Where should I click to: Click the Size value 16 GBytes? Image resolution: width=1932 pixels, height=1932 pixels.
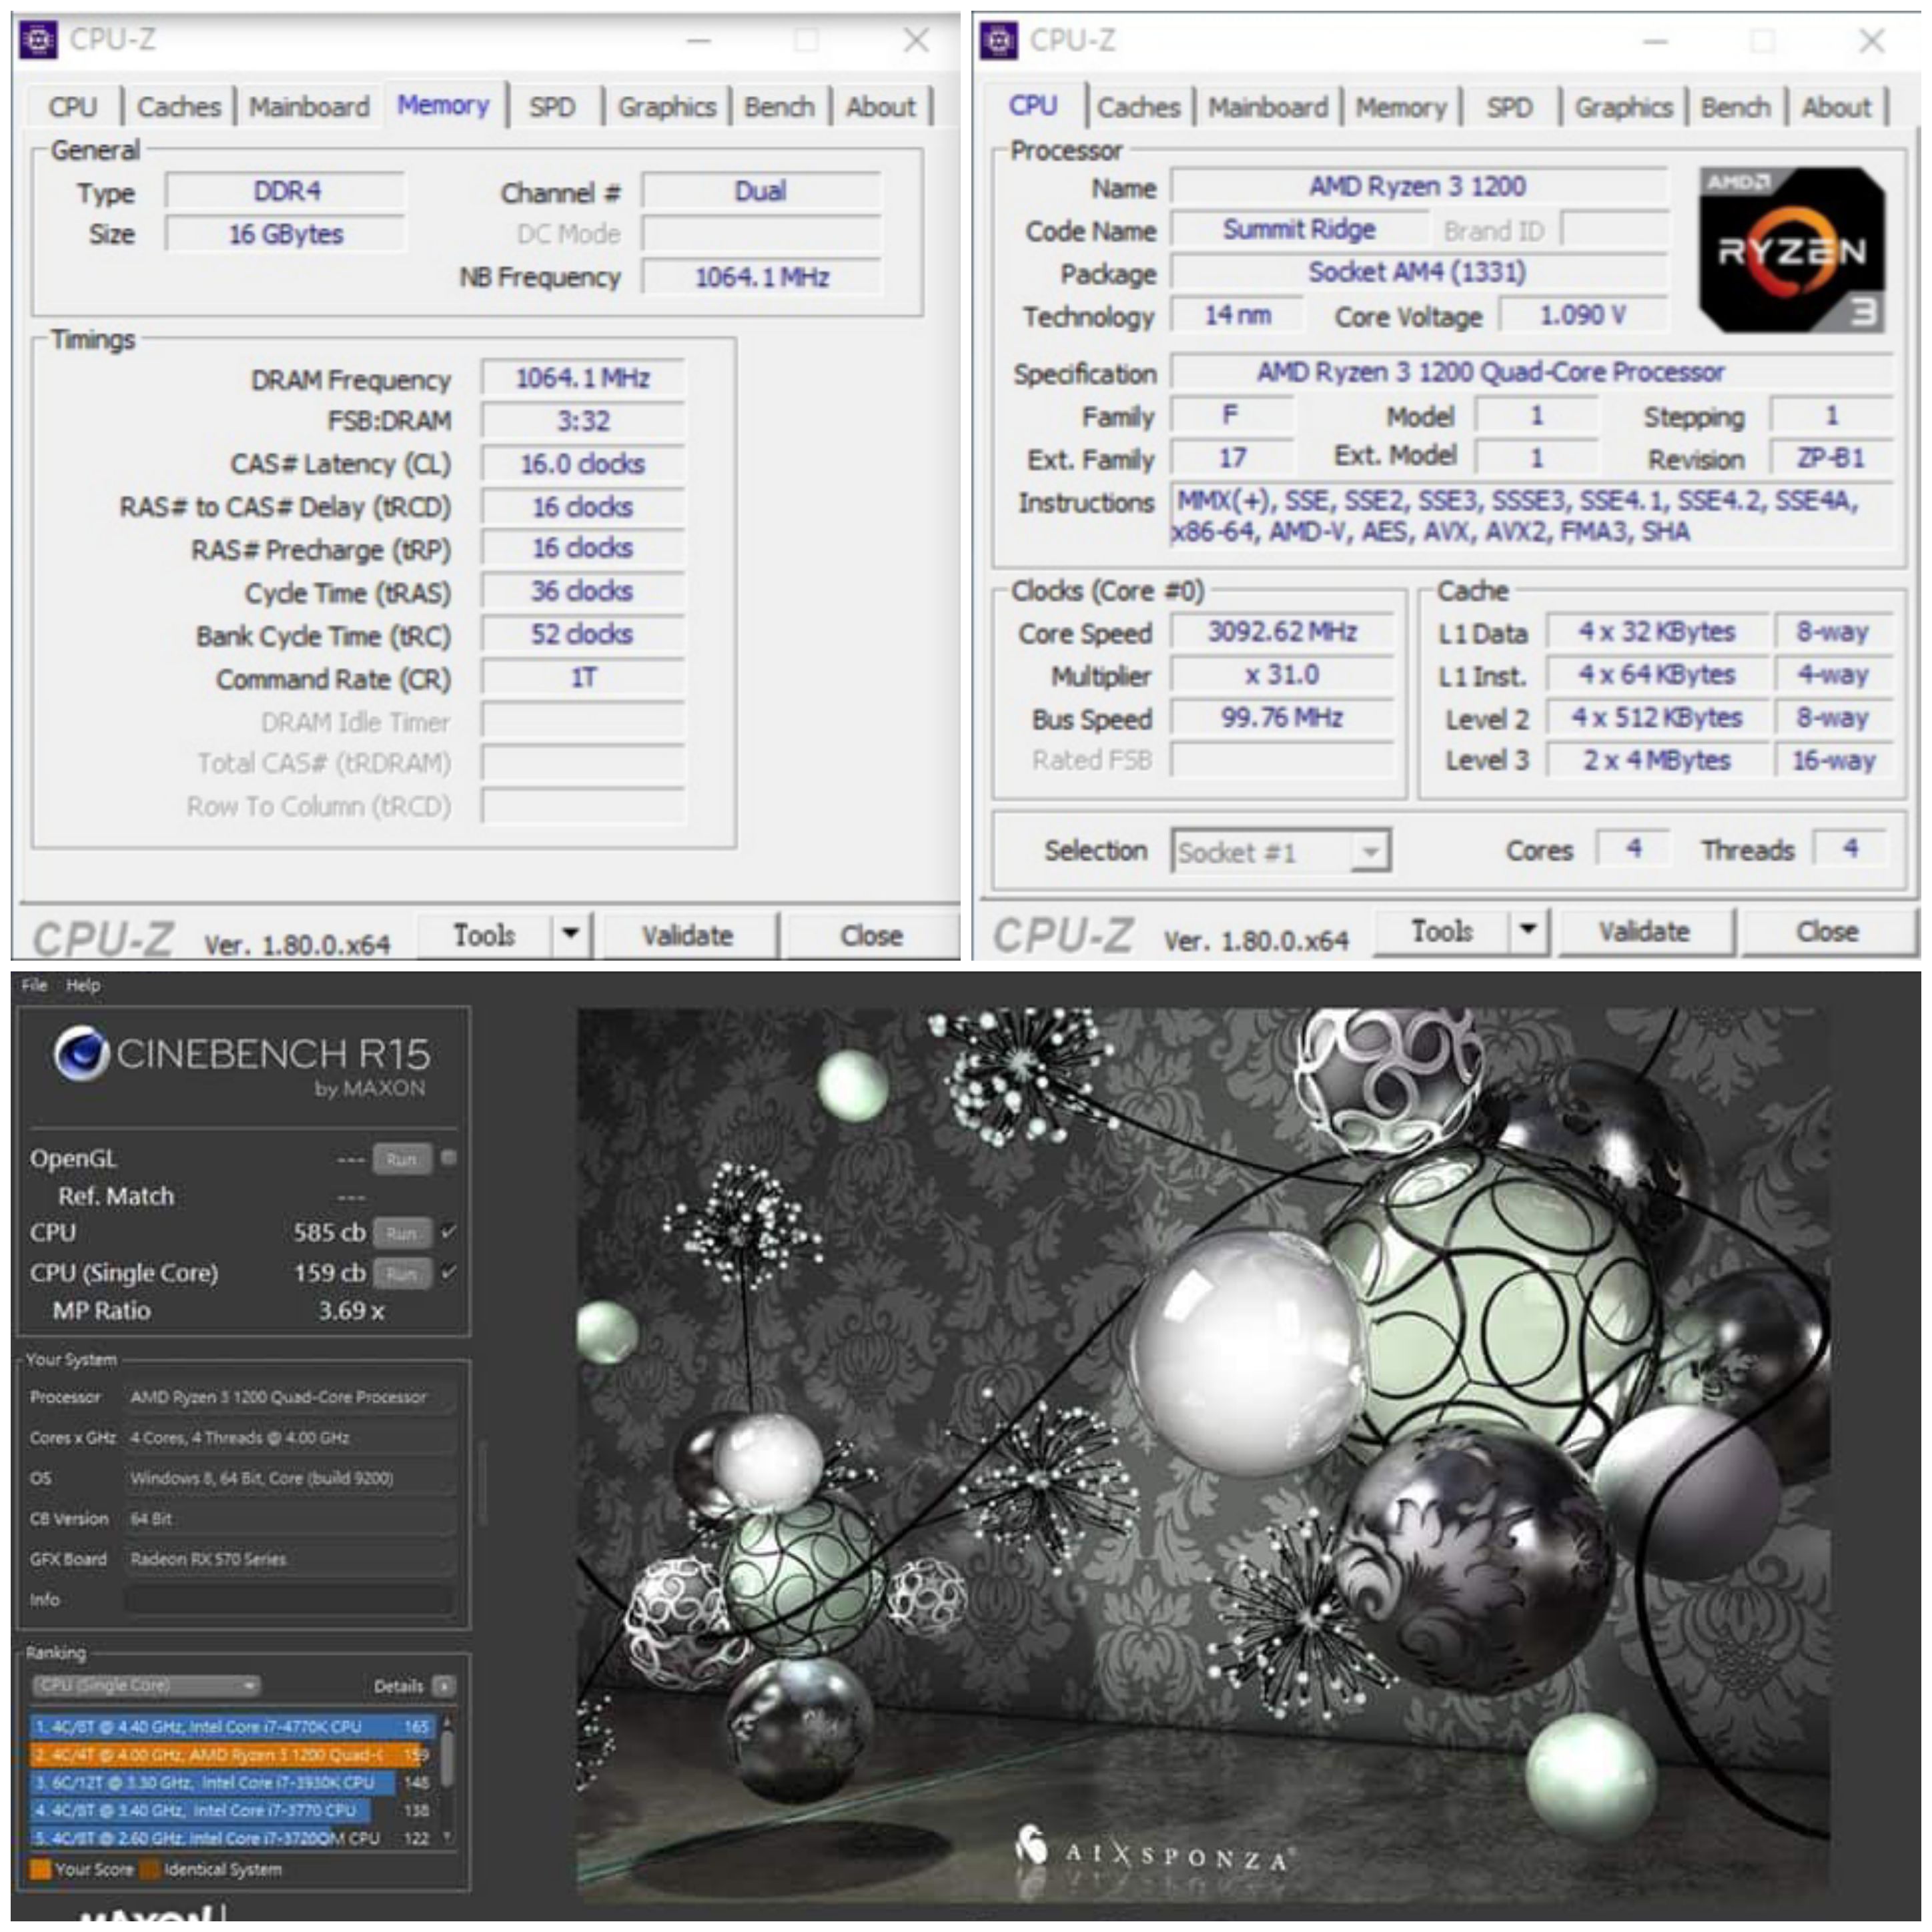point(286,234)
